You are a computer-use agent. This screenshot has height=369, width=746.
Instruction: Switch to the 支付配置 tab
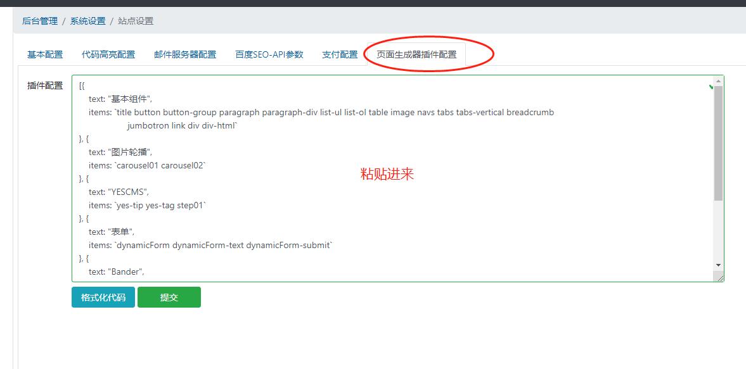click(340, 54)
